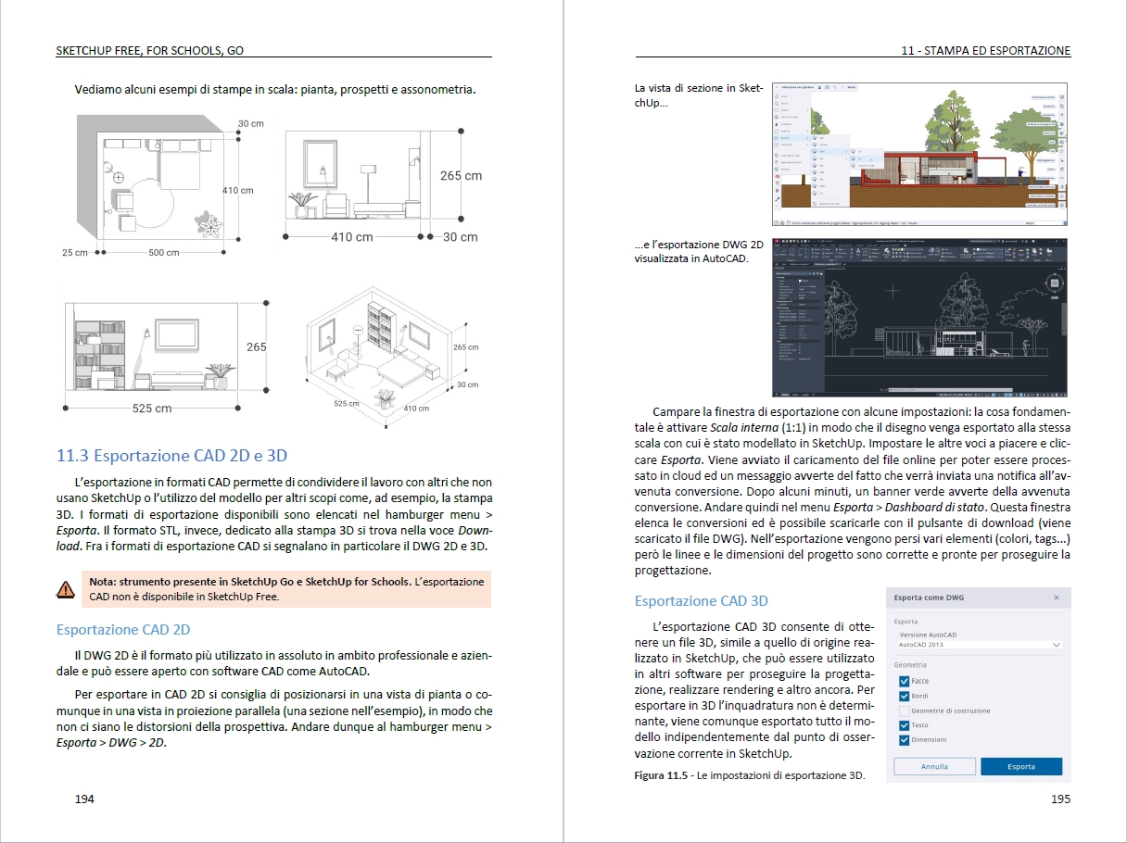Enable the Geometrie di costruzione checkbox
Screen dimensions: 1127x843
904,711
